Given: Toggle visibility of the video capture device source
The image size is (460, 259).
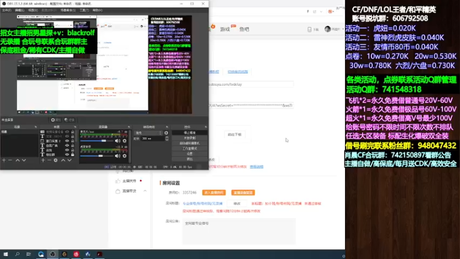Looking at the screenshot, I should coord(67,132).
